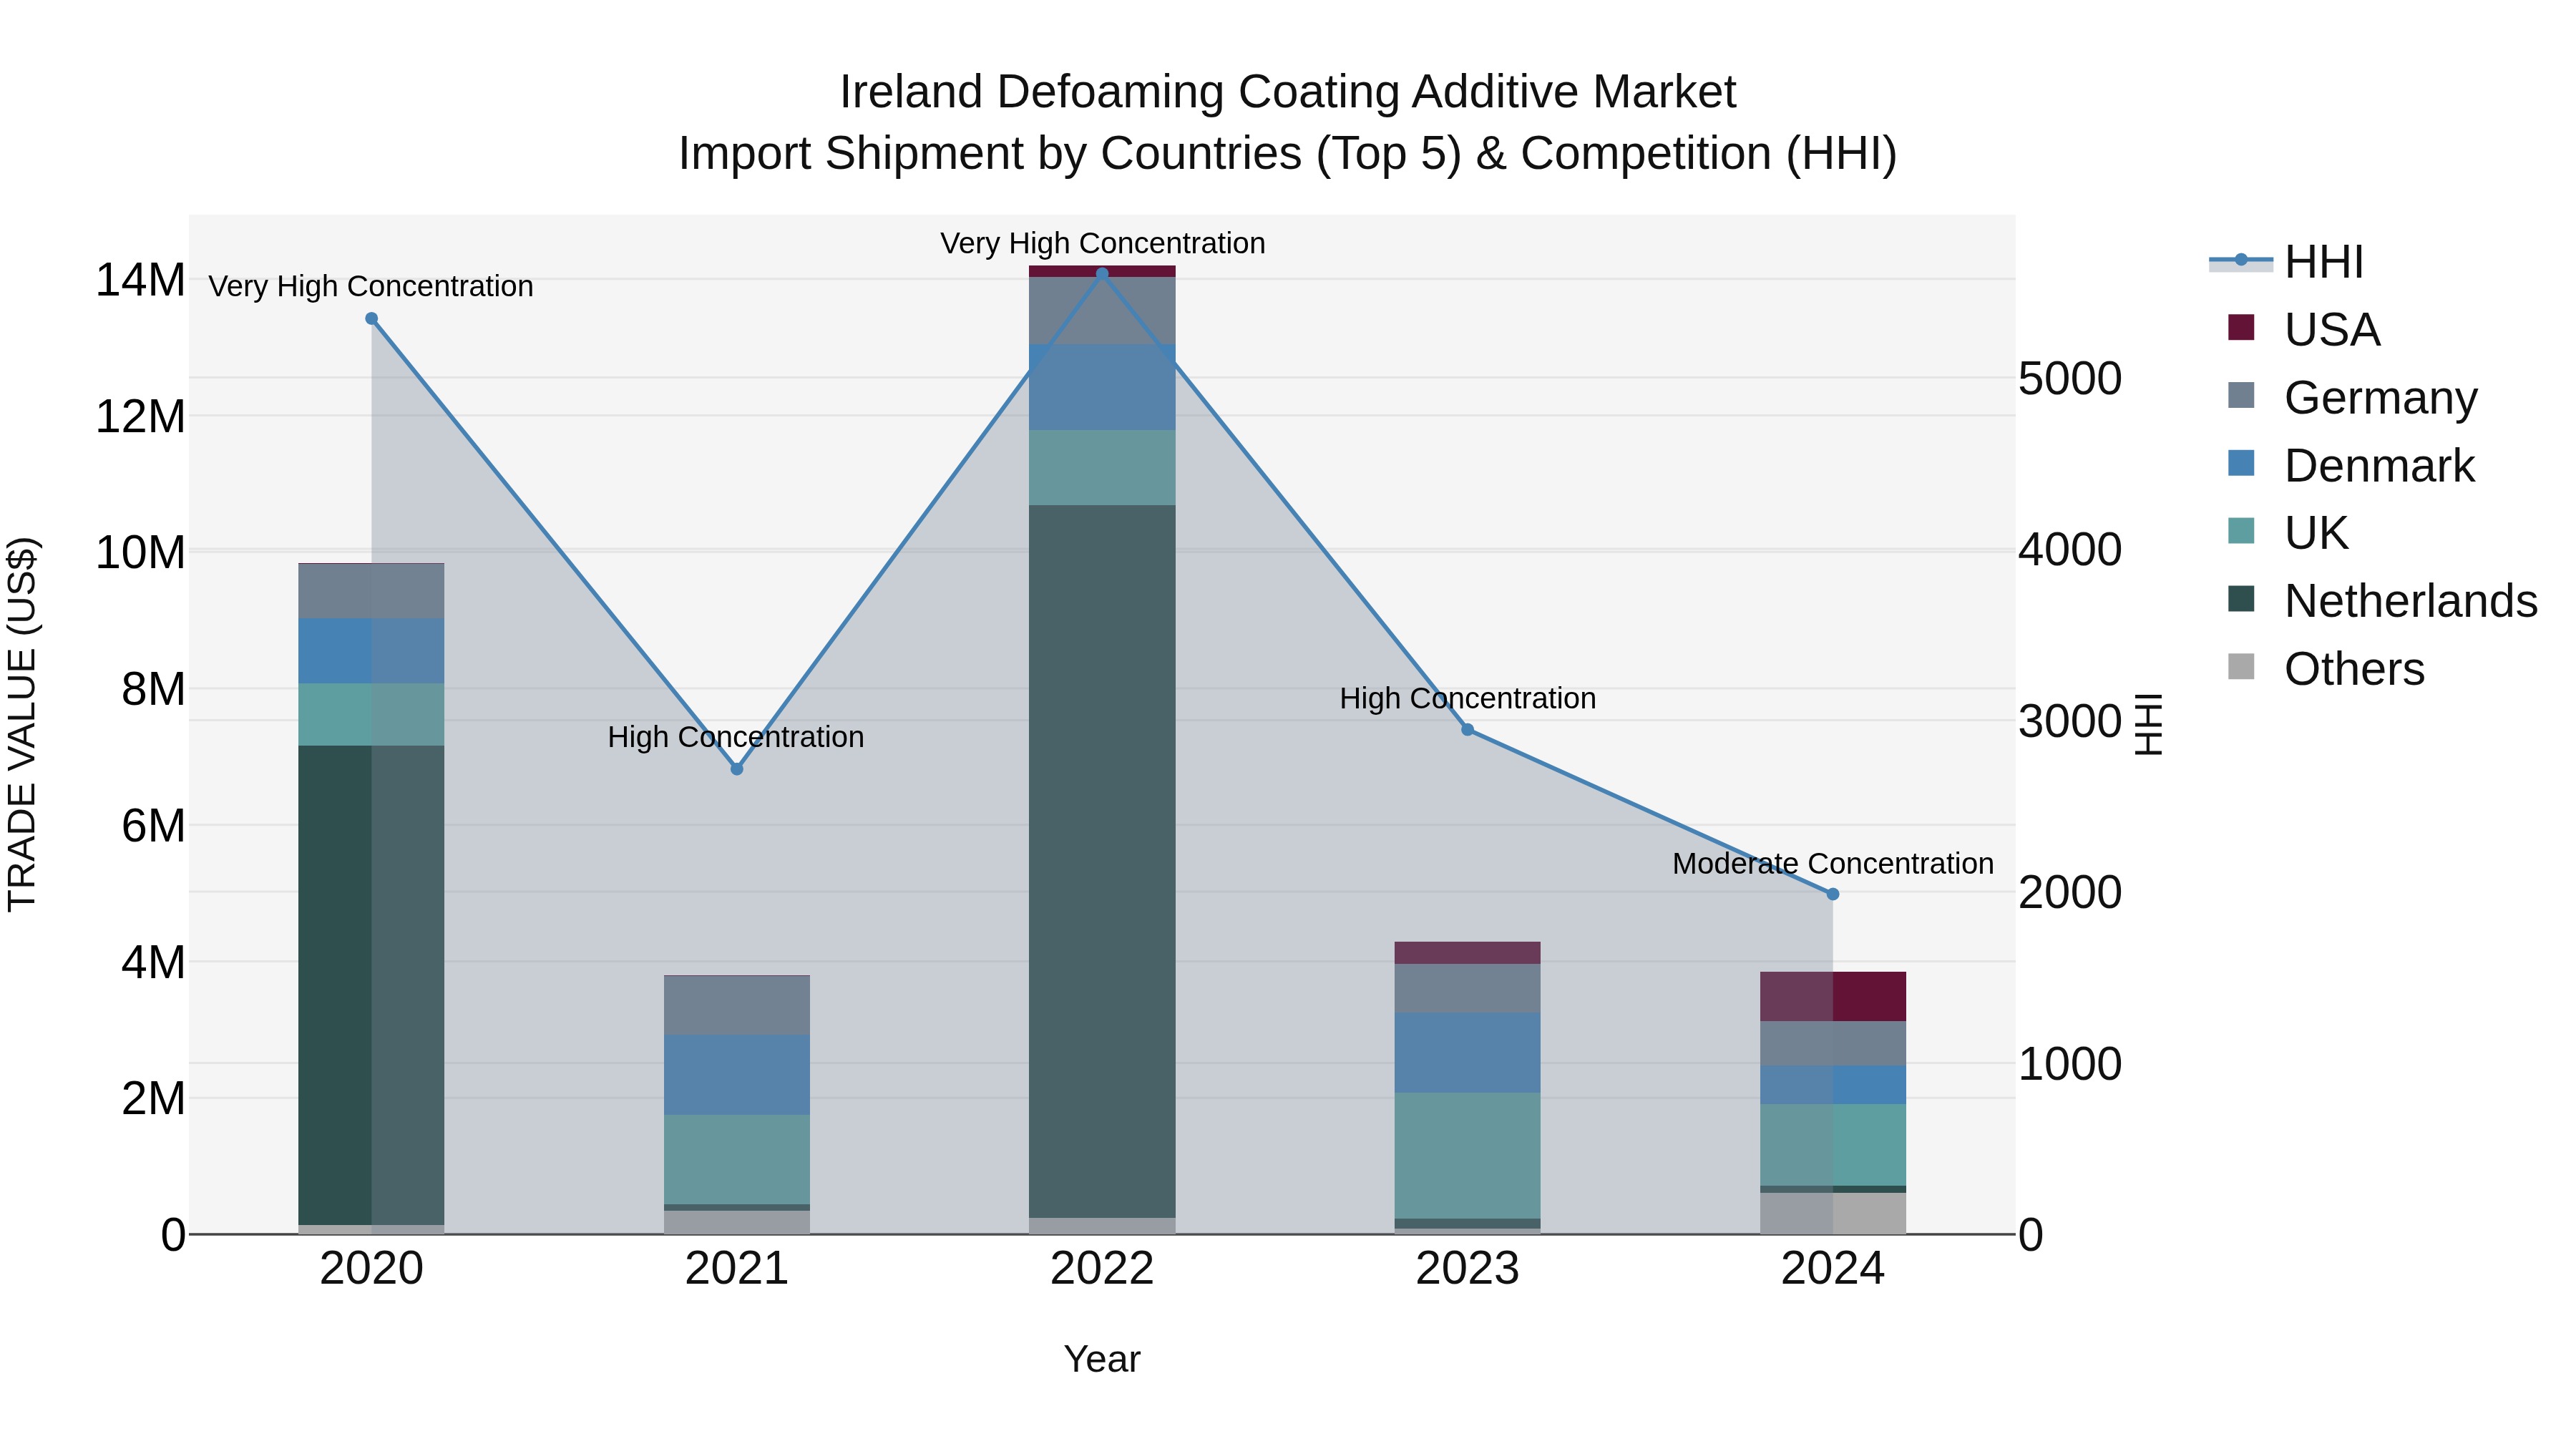Click the HHI line marker legend icon
The height and width of the screenshot is (1449, 2576).
[x=2241, y=261]
